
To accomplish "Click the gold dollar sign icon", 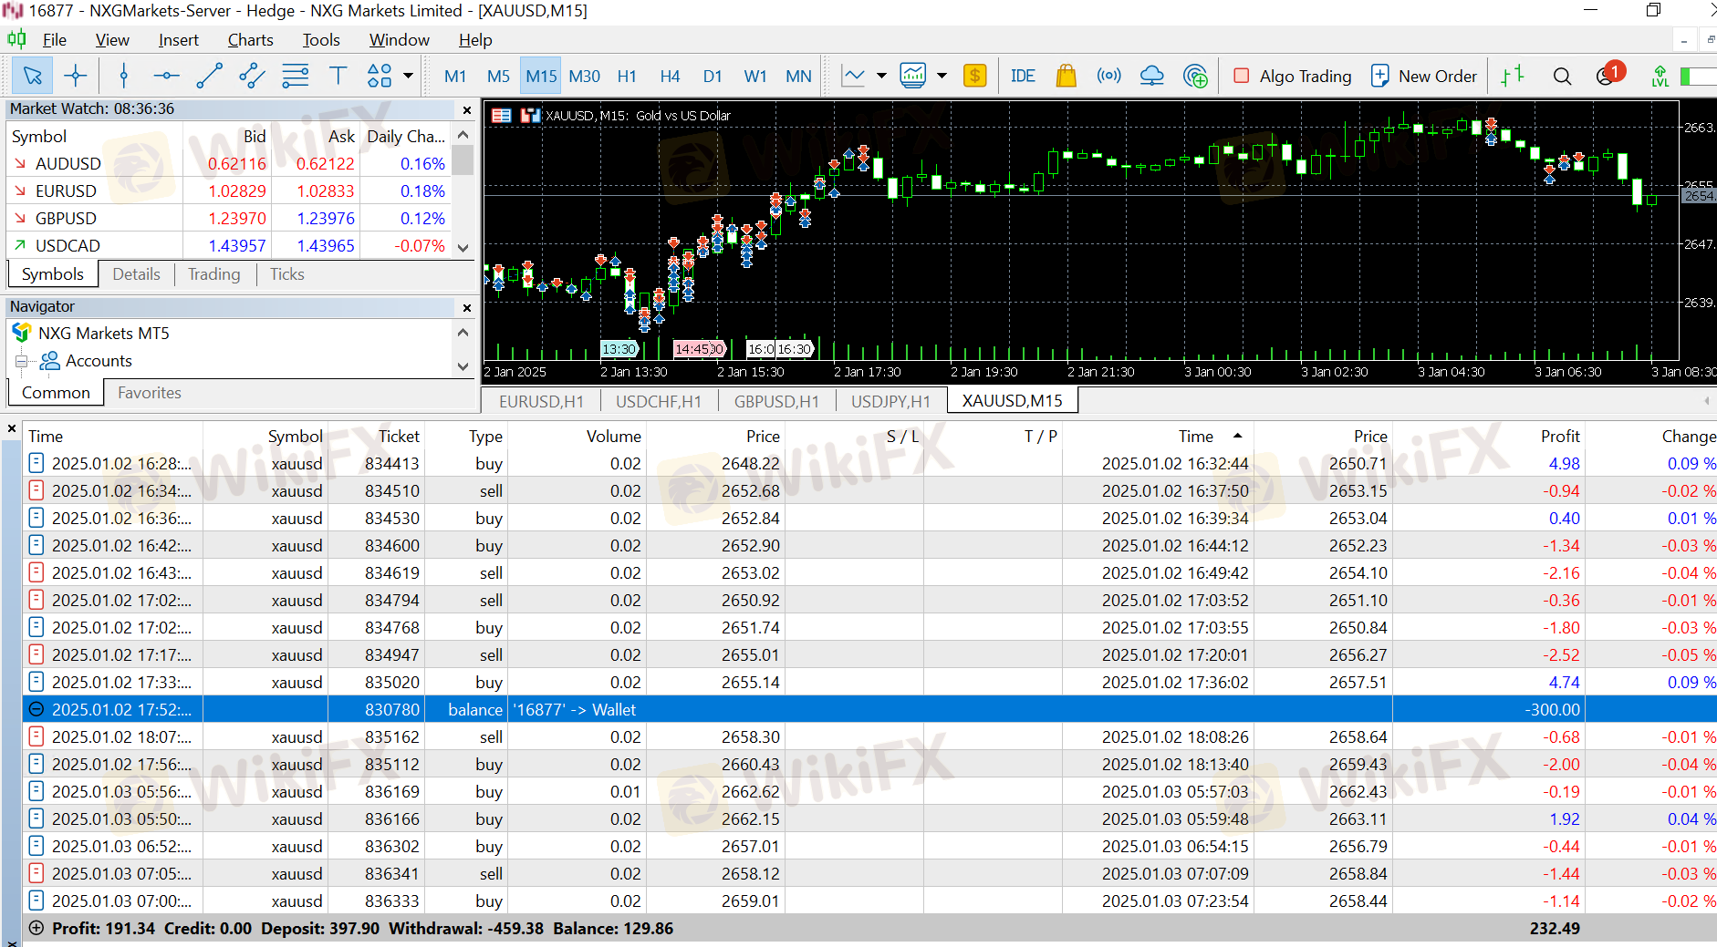I will click(975, 76).
